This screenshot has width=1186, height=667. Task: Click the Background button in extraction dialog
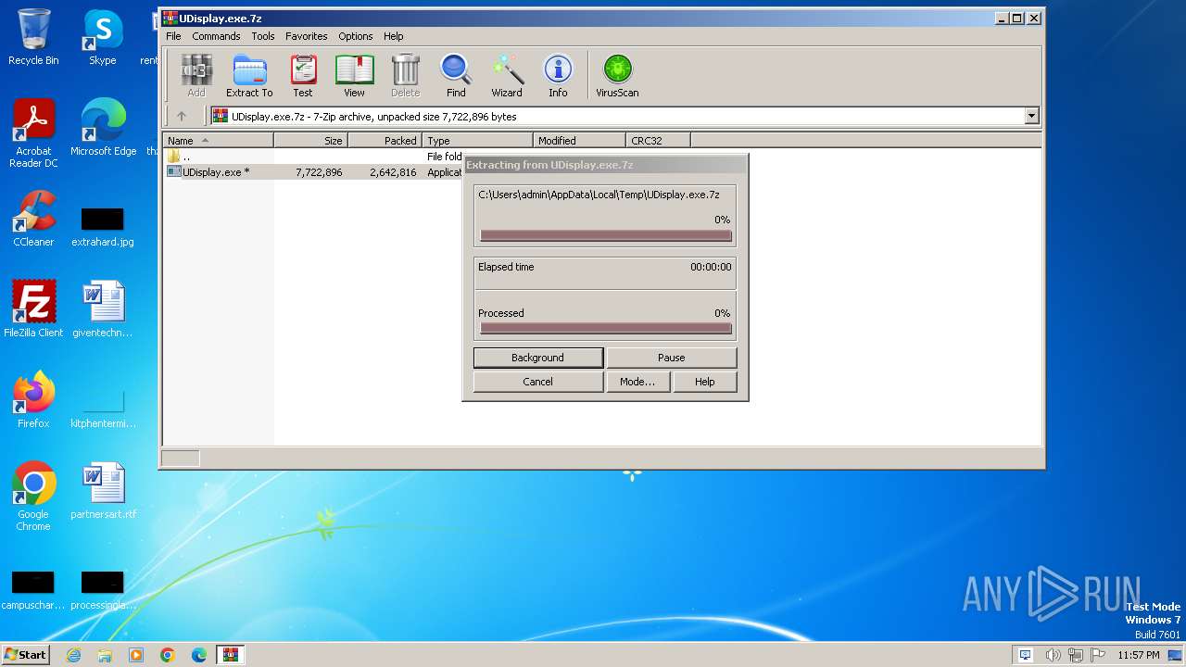pyautogui.click(x=537, y=358)
